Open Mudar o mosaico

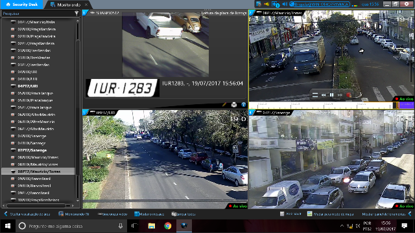point(149,214)
